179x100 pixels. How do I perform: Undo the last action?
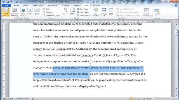pyautogui.click(x=11, y=2)
